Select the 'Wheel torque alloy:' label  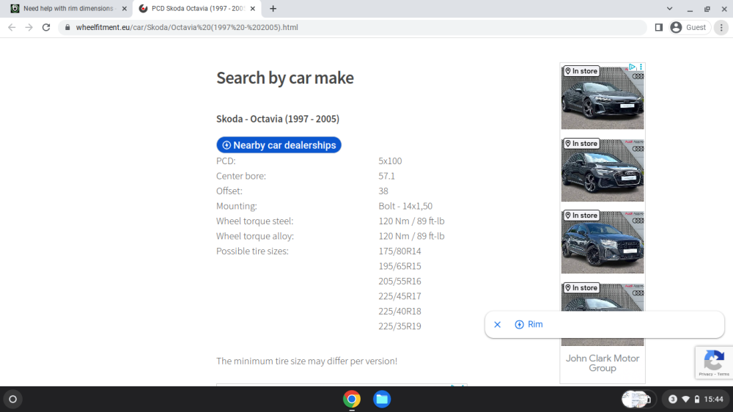pos(255,236)
